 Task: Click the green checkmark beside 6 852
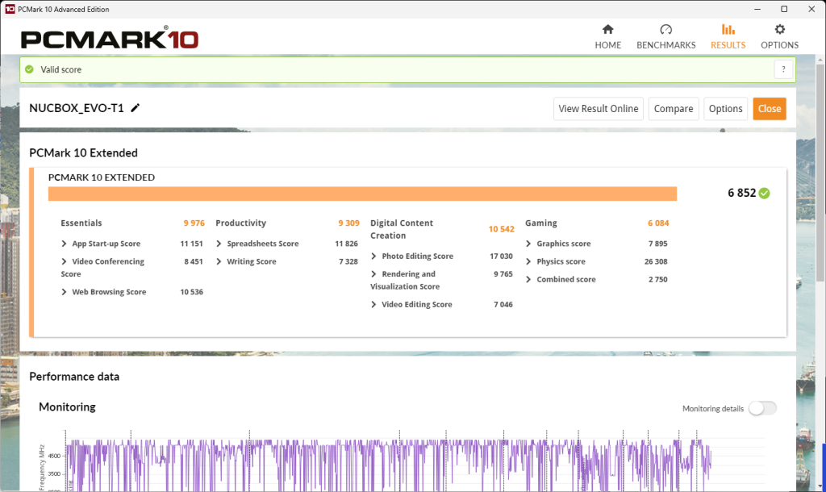pyautogui.click(x=765, y=194)
